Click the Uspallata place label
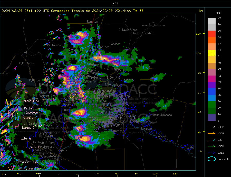Screen dimensions: 231x177 [26, 52]
